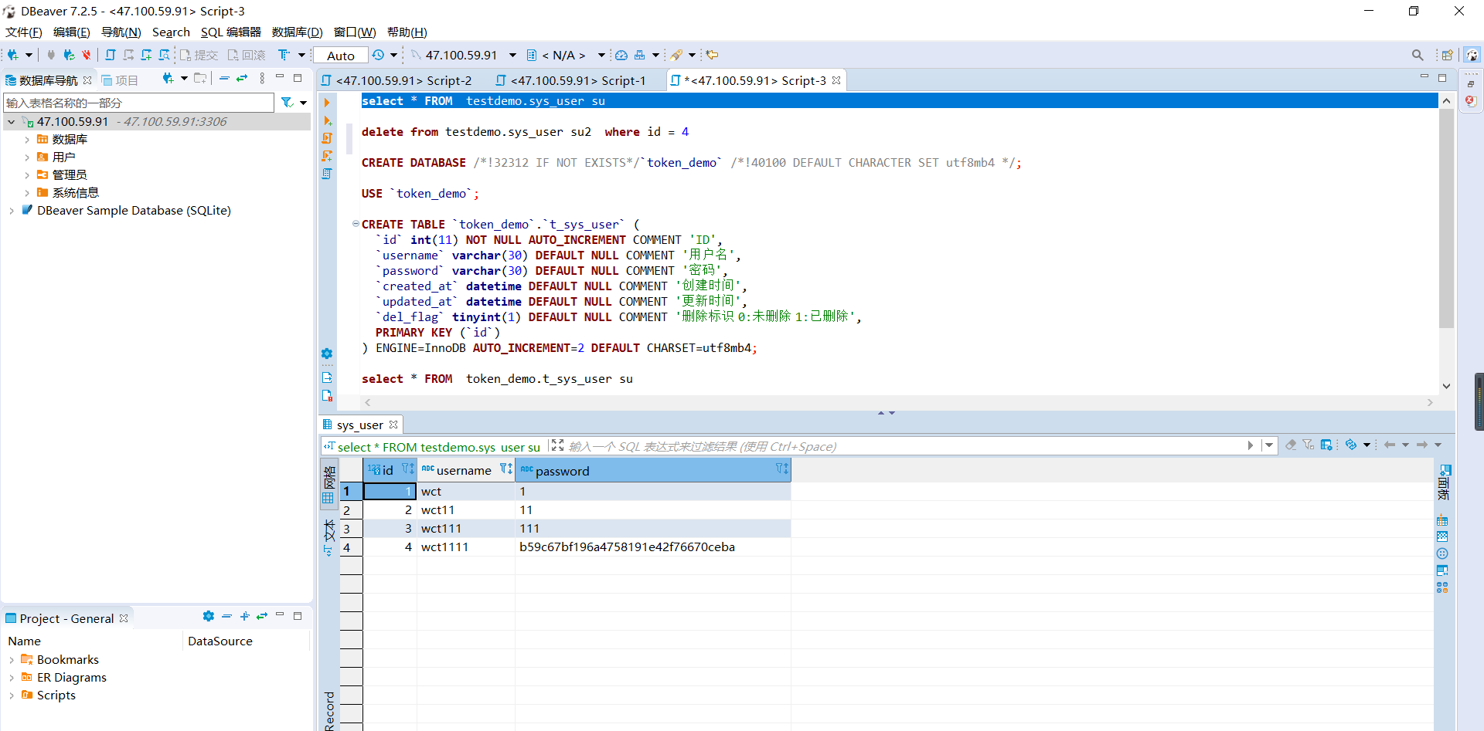Click the refresh results icon in results toolbar
The image size is (1484, 731).
point(1350,445)
